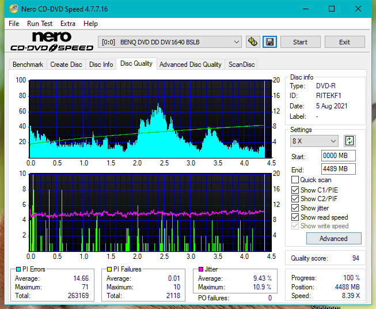This screenshot has width=376, height=309.
Task: Open the Run Test menu
Action: [40, 24]
